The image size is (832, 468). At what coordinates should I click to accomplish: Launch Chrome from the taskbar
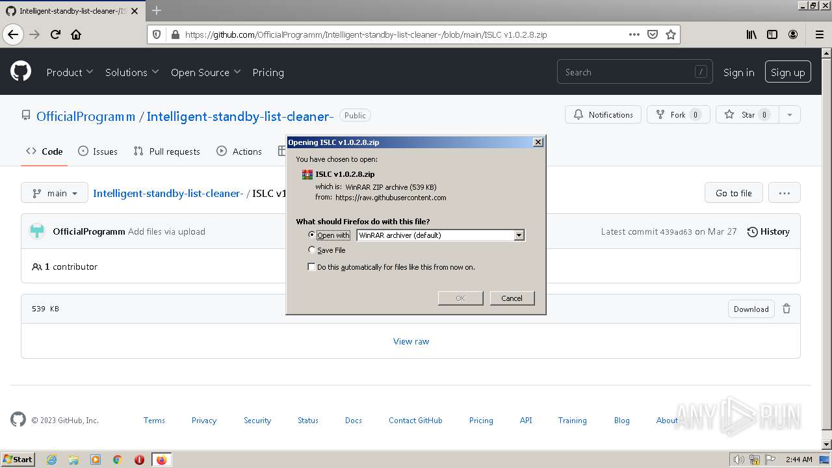pyautogui.click(x=118, y=460)
